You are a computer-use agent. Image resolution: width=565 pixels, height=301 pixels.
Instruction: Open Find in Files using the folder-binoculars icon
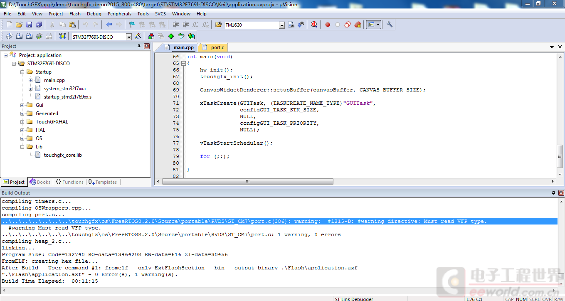tap(219, 25)
